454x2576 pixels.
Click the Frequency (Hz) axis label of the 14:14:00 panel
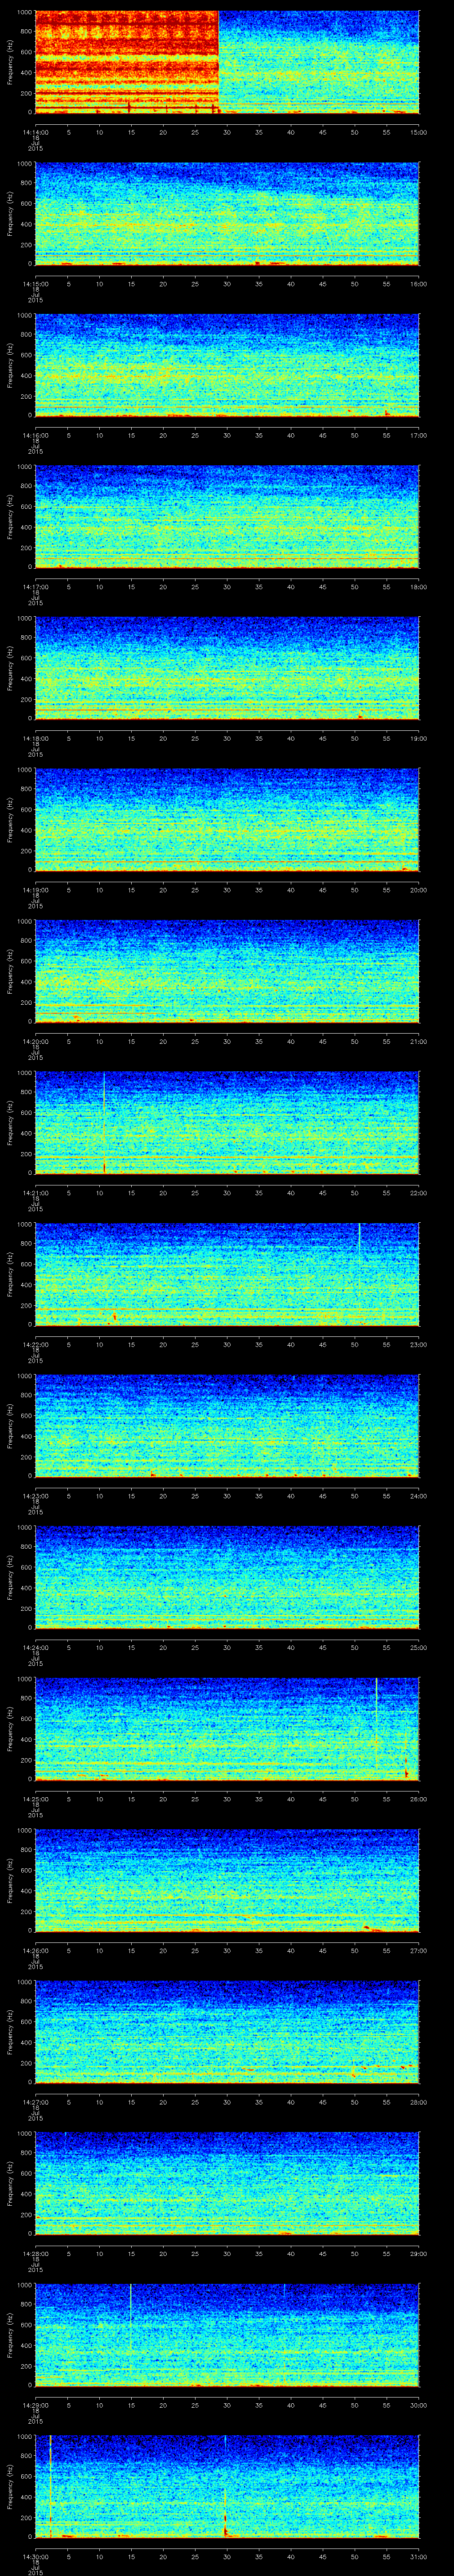[x=10, y=62]
